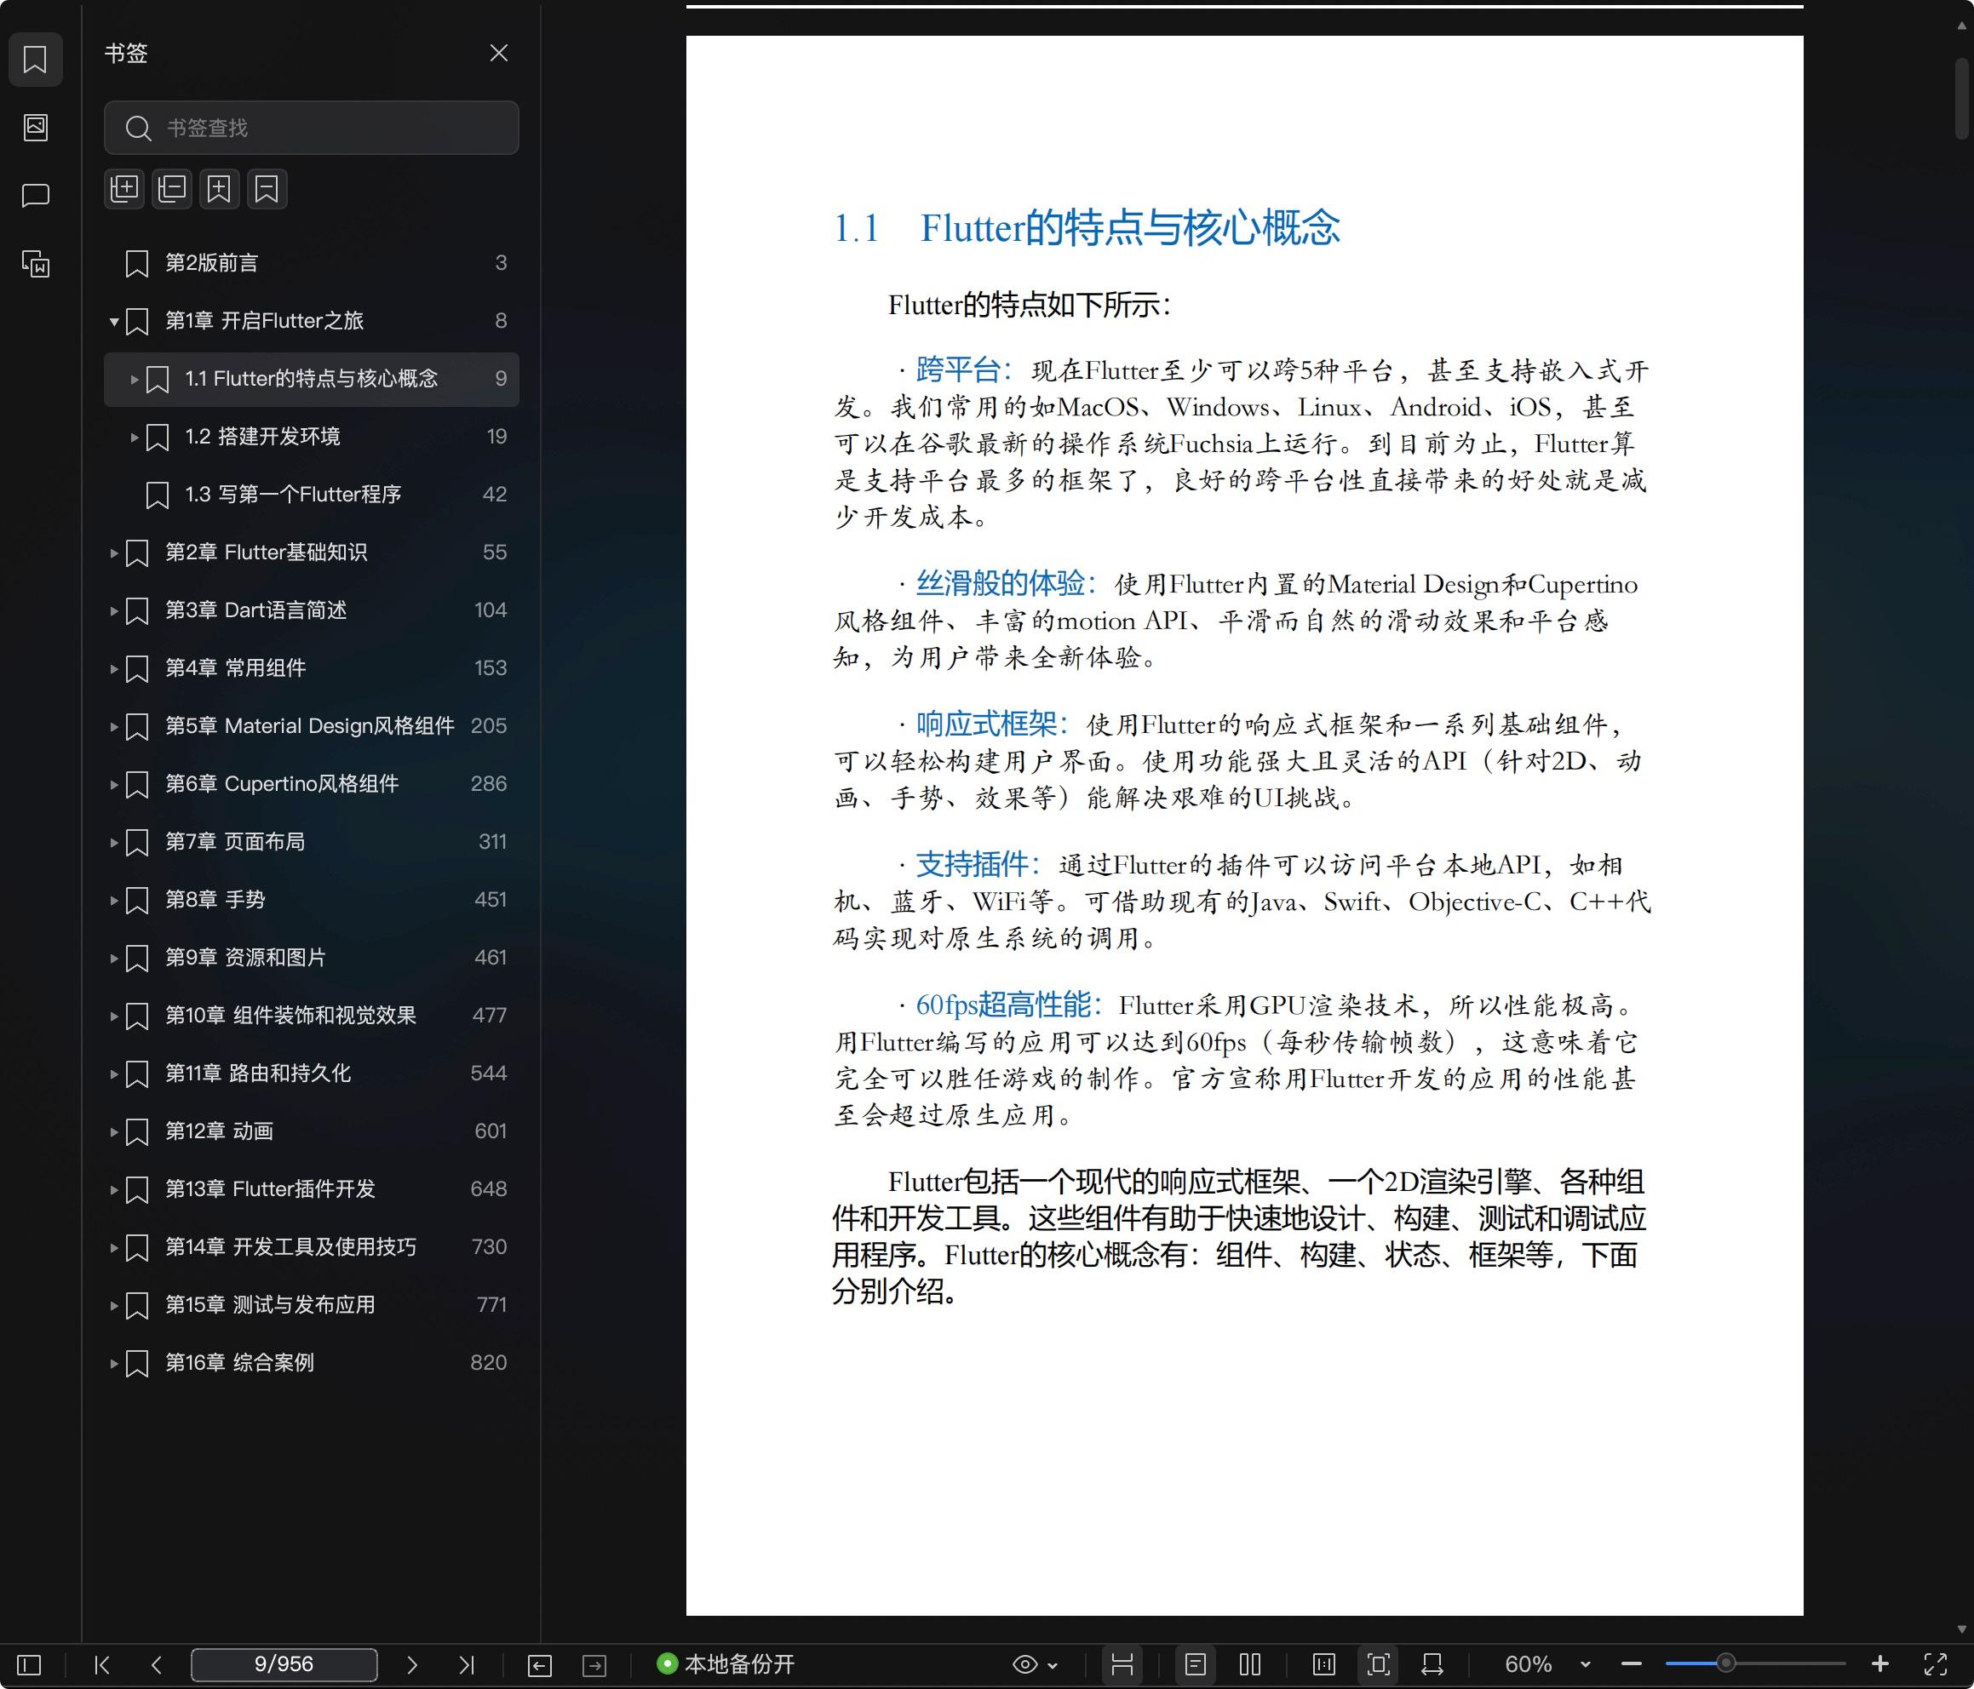Click 本地备份开 backup status
Screen dimensions: 1974x1689
[x=726, y=1664]
